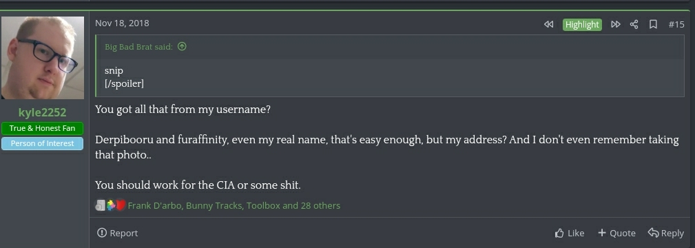Go to quoted post via up-arrow icon
The image size is (695, 248).
pos(182,46)
